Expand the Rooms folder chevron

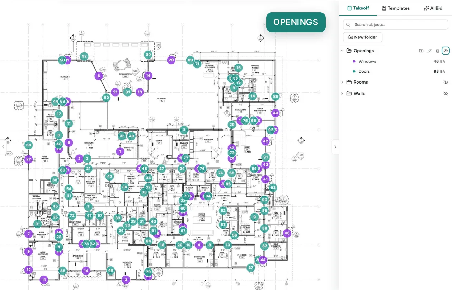pos(342,82)
